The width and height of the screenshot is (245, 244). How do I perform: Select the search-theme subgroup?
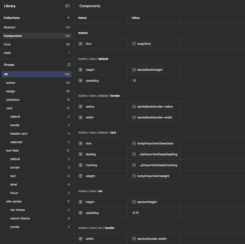pyautogui.click(x=37, y=218)
